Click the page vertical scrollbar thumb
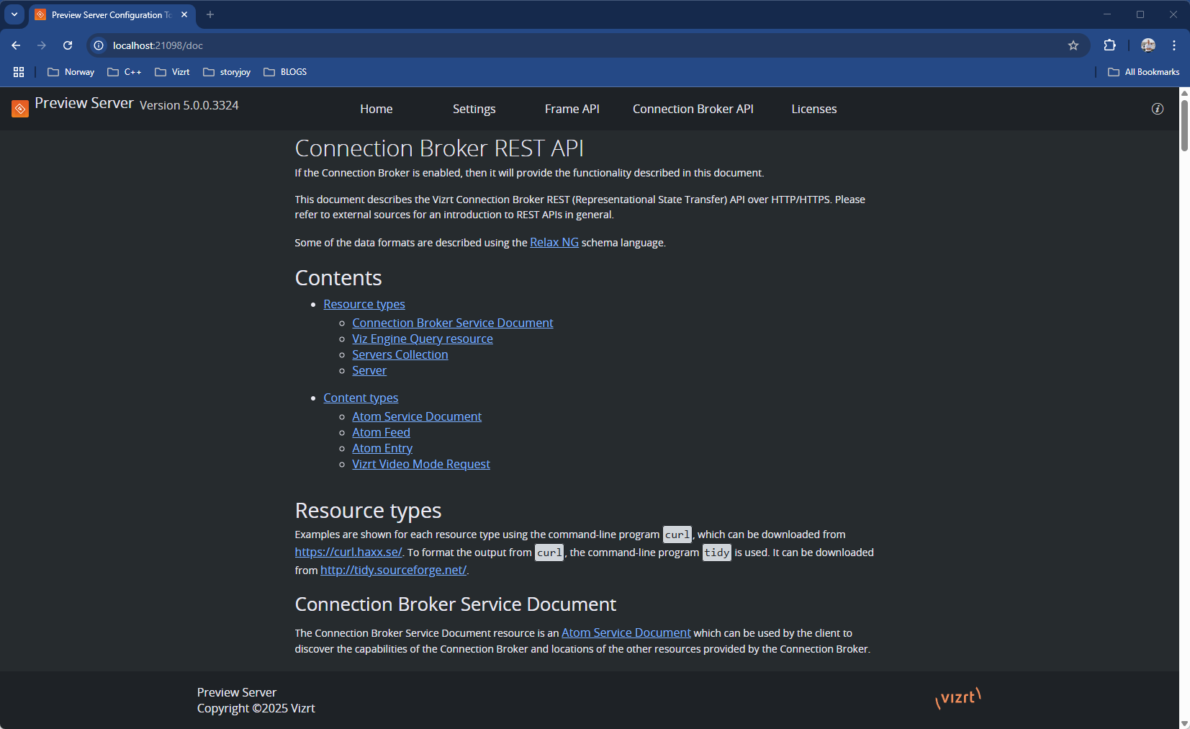This screenshot has height=729, width=1190. click(x=1184, y=125)
